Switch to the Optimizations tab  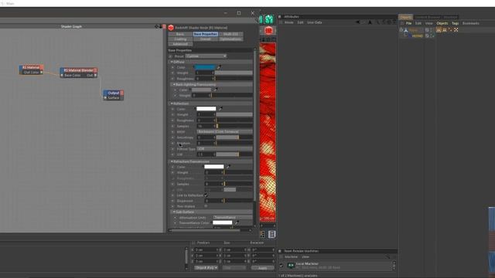[230, 39]
